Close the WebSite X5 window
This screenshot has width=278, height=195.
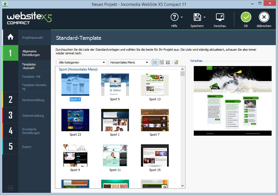[x=270, y=3]
